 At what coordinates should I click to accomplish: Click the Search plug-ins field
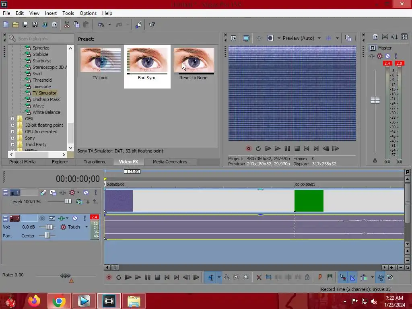click(41, 39)
